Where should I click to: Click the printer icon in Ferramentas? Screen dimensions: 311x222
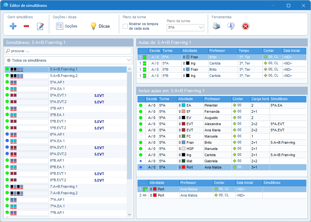click(x=216, y=26)
